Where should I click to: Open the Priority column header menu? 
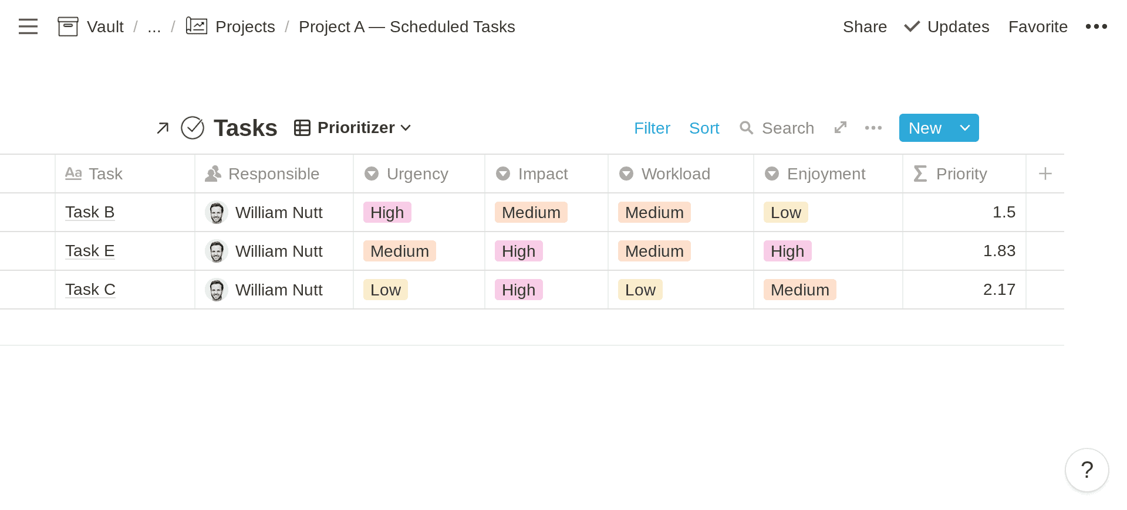pyautogui.click(x=964, y=174)
